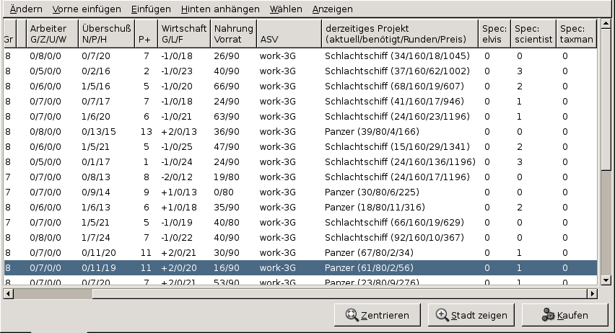Sort by derzeitiges Projekt column header
The width and height of the screenshot is (615, 333).
tap(400, 34)
